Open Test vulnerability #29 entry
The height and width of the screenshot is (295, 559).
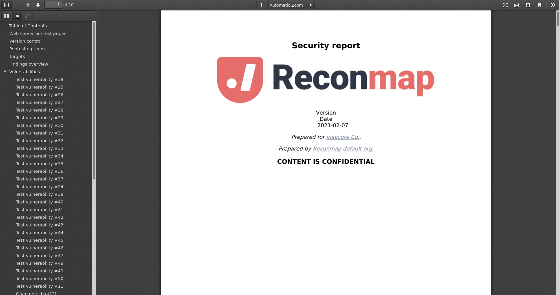[40, 118]
